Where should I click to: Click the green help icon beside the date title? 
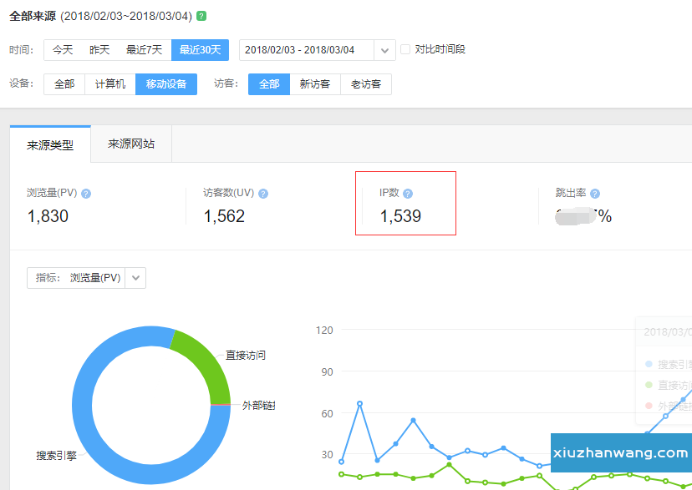(x=201, y=16)
